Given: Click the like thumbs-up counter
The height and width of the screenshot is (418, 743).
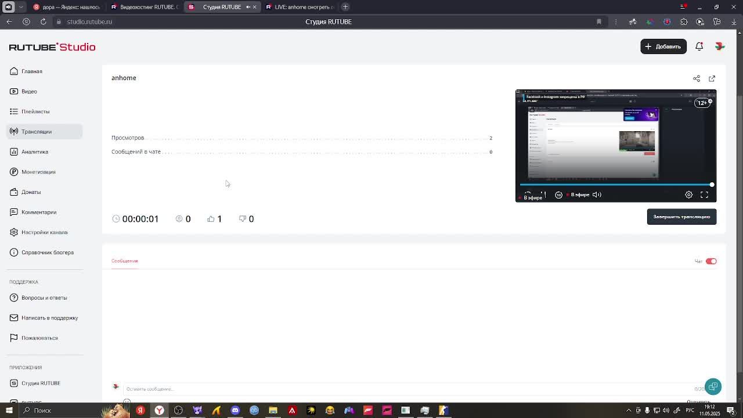Looking at the screenshot, I should pos(215,219).
